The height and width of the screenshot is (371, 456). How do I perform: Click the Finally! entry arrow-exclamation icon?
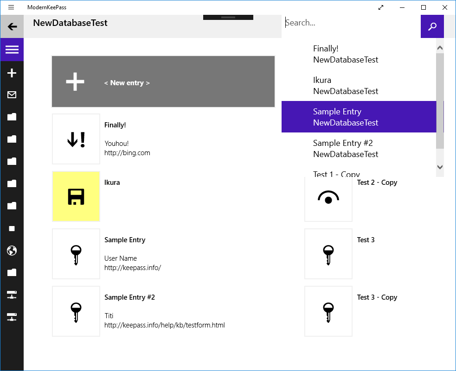(76, 139)
